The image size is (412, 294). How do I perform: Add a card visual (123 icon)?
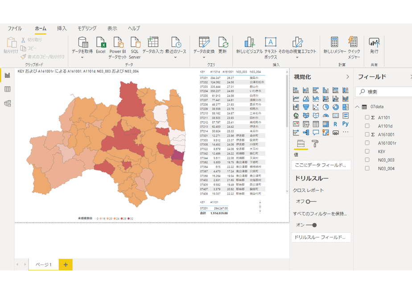[x=336, y=115]
